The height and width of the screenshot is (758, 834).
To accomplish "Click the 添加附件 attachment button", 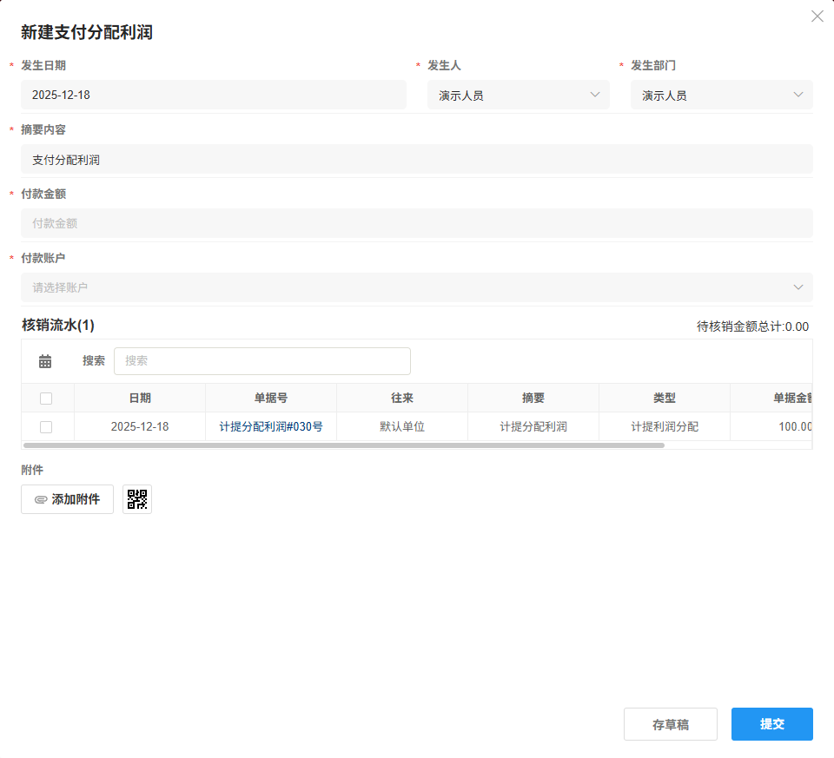I will click(67, 499).
